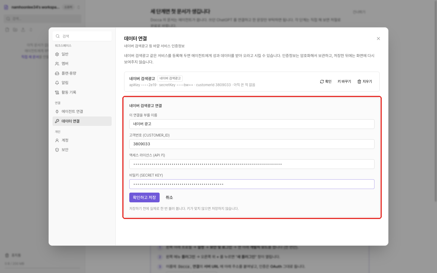Click the 확인하고 저장 button
This screenshot has height=273, width=437.
pos(144,197)
